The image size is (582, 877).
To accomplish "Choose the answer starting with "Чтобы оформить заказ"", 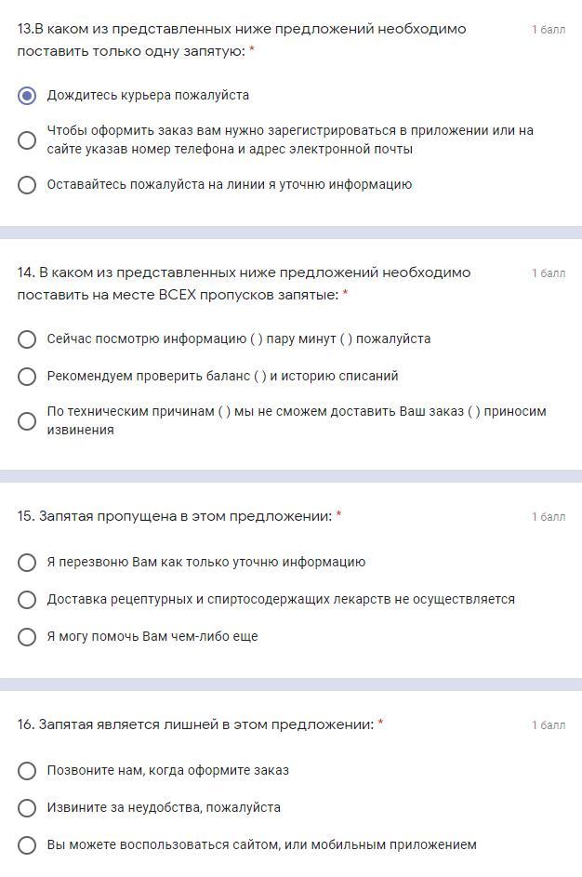I will (27, 140).
